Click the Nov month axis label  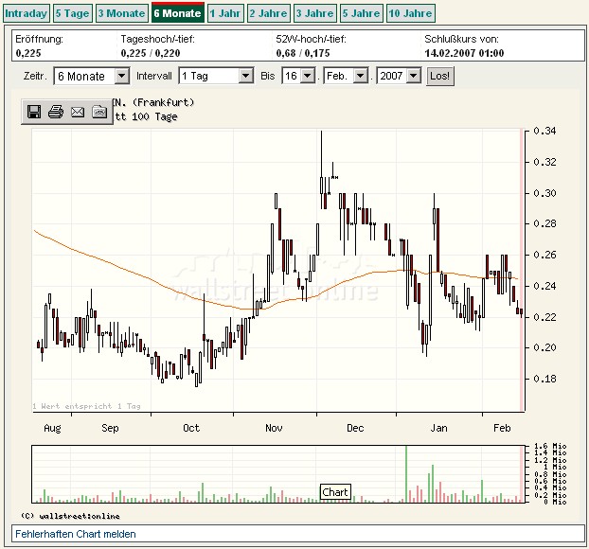coord(274,428)
